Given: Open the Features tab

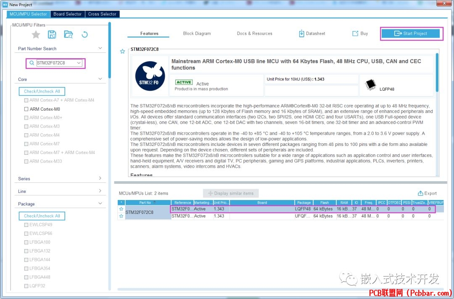Looking at the screenshot, I should (x=149, y=34).
